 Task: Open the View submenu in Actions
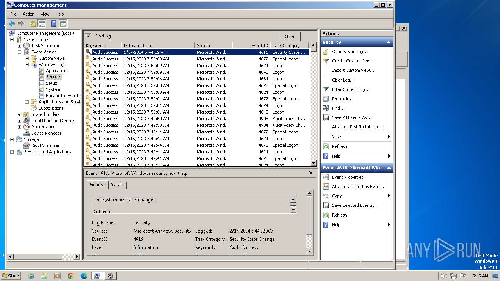(x=357, y=137)
